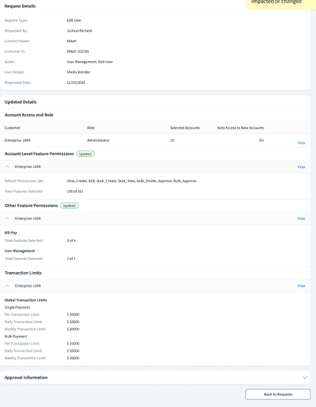Collapse Enterprise-1004 under Account Level Feature Permissions

coord(7,167)
